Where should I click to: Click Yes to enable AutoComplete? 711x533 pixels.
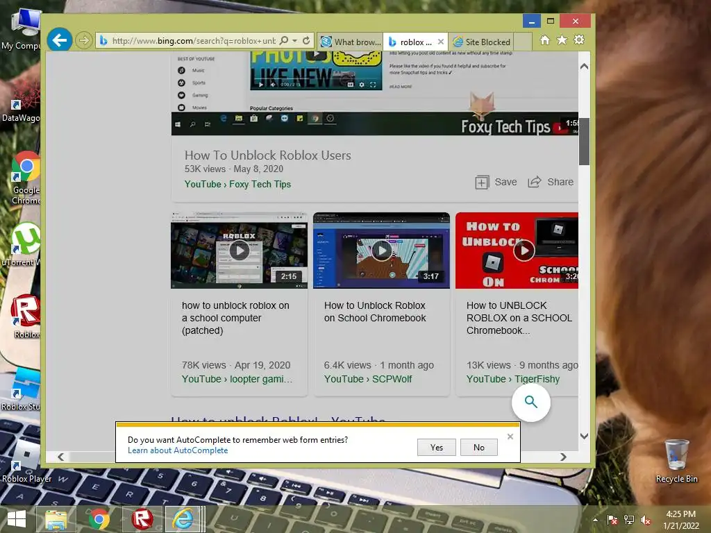pos(437,448)
